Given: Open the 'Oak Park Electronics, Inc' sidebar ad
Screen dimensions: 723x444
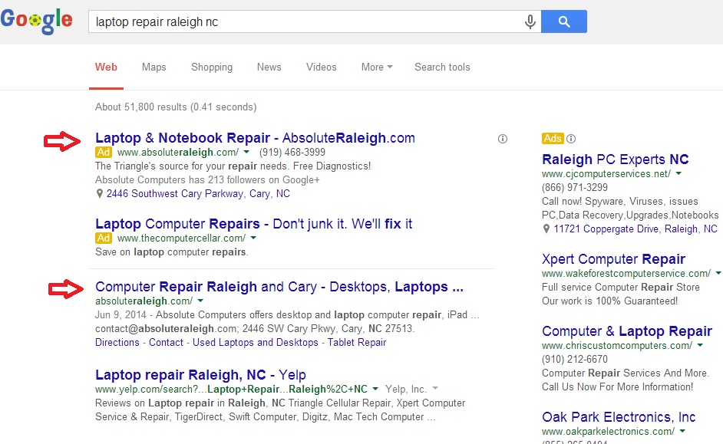Looking at the screenshot, I should (619, 417).
